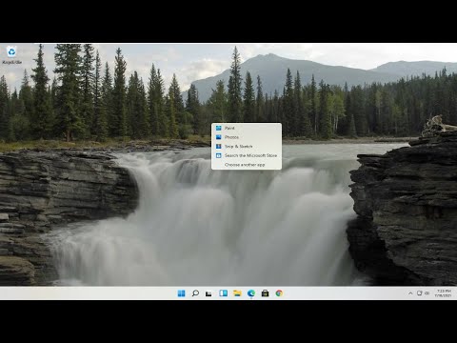Select Snip & Sketch in the menu

247,147
